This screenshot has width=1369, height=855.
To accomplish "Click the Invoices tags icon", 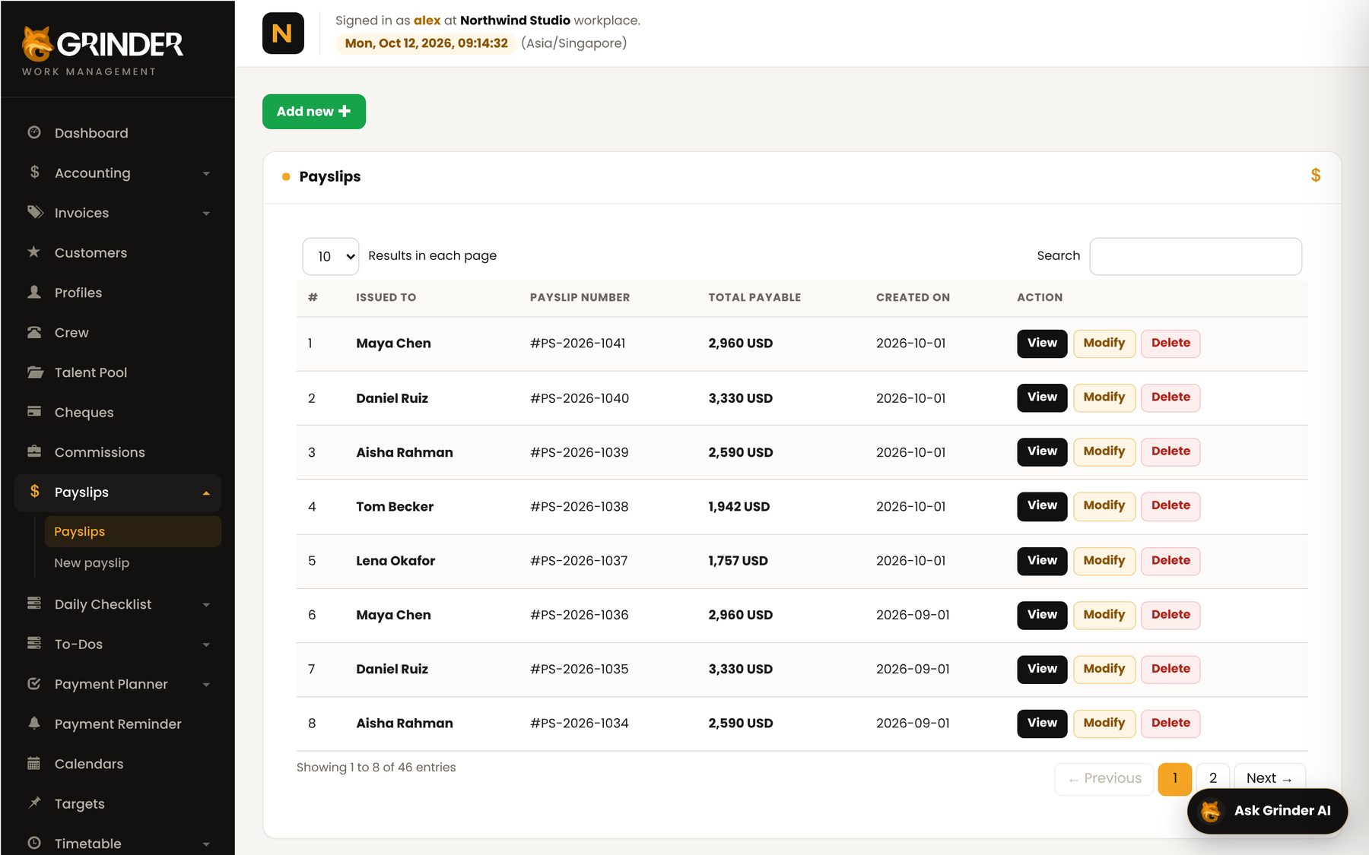I will (x=35, y=212).
